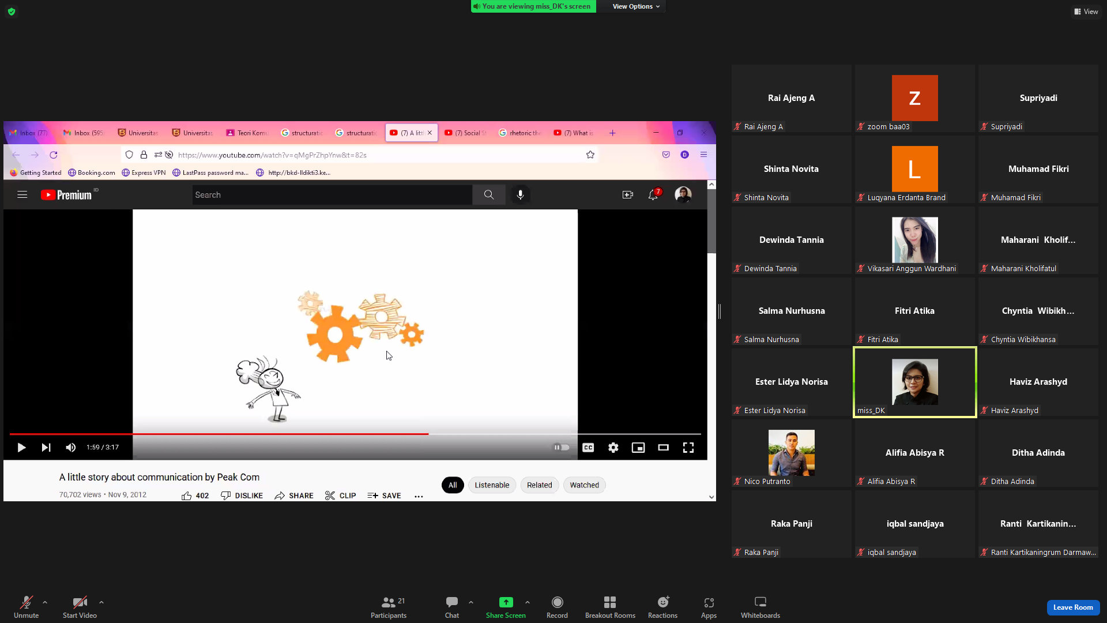Click the green encryption shield icon
This screenshot has height=623, width=1107.
(12, 12)
